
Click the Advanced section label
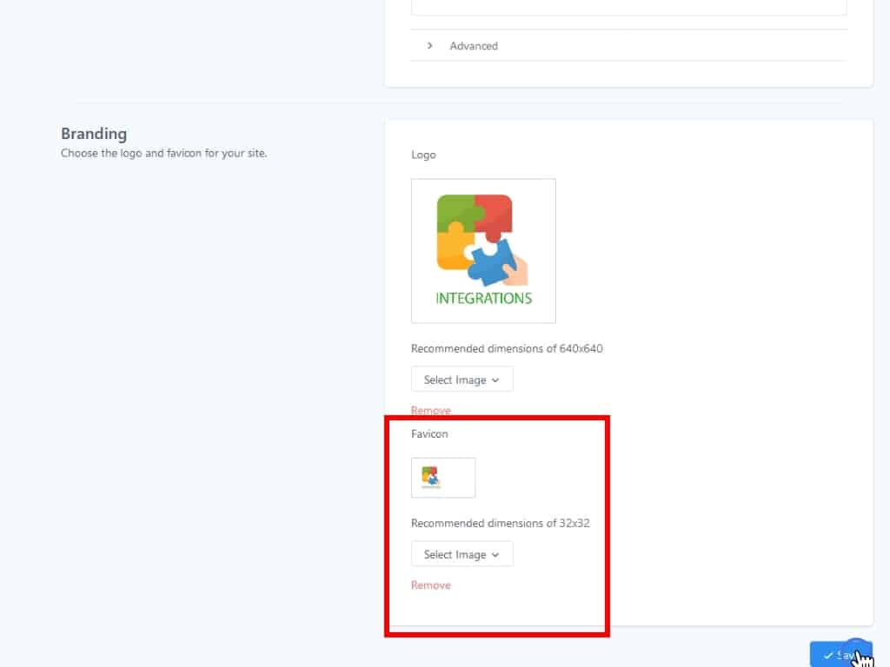point(474,46)
